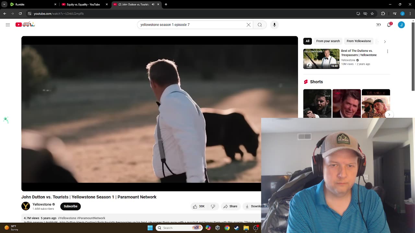Click the #Yellowstone hashtag

(67, 218)
